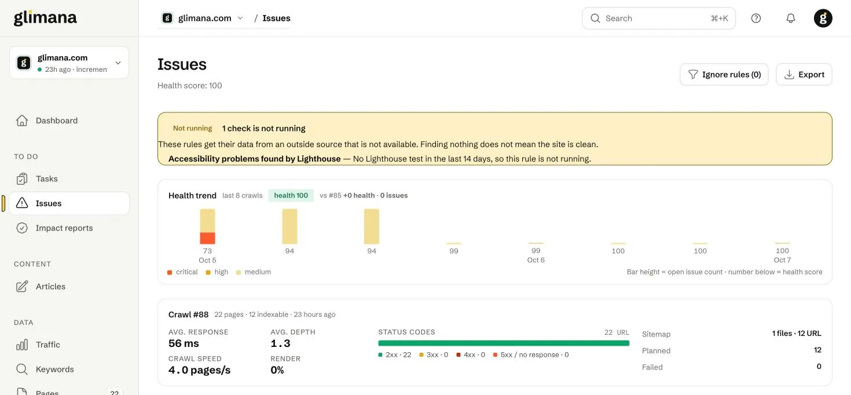Viewport: 851px width, 395px height.
Task: Open Traffic bar chart icon
Action: [x=22, y=345]
